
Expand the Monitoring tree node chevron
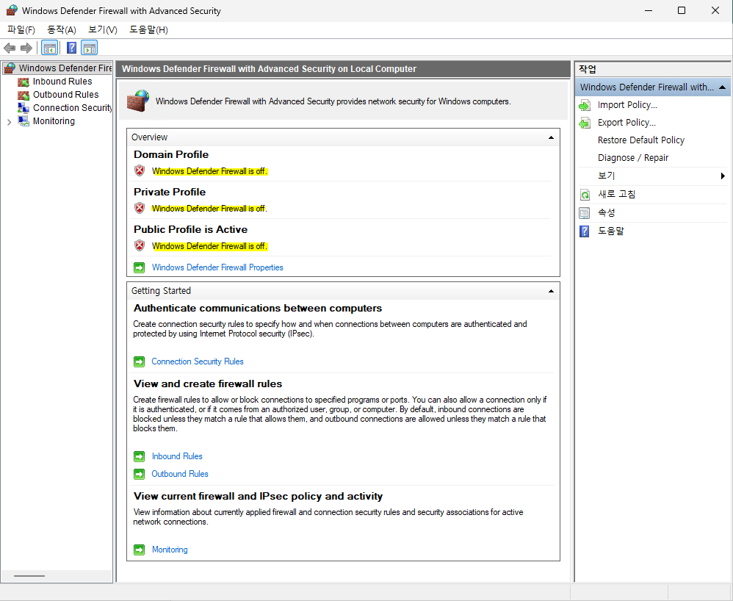click(10, 122)
